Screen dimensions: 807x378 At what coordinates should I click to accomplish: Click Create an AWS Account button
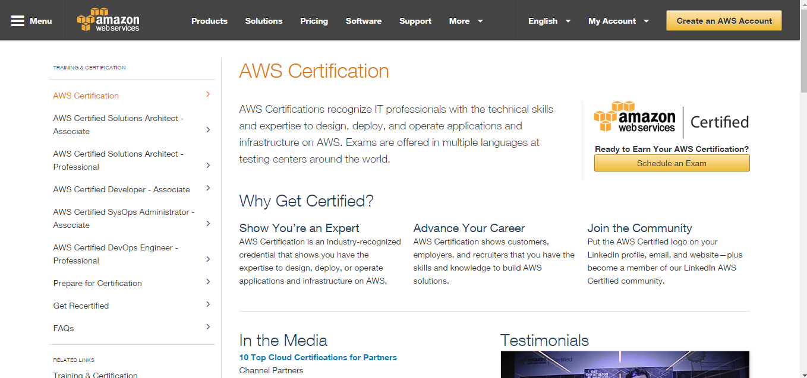tap(724, 21)
